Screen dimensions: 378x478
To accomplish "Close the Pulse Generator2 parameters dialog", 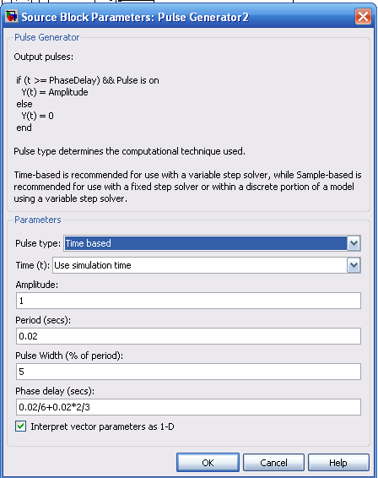I will (x=363, y=16).
